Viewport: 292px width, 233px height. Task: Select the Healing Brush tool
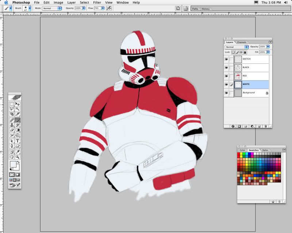pyautogui.click(x=12, y=120)
